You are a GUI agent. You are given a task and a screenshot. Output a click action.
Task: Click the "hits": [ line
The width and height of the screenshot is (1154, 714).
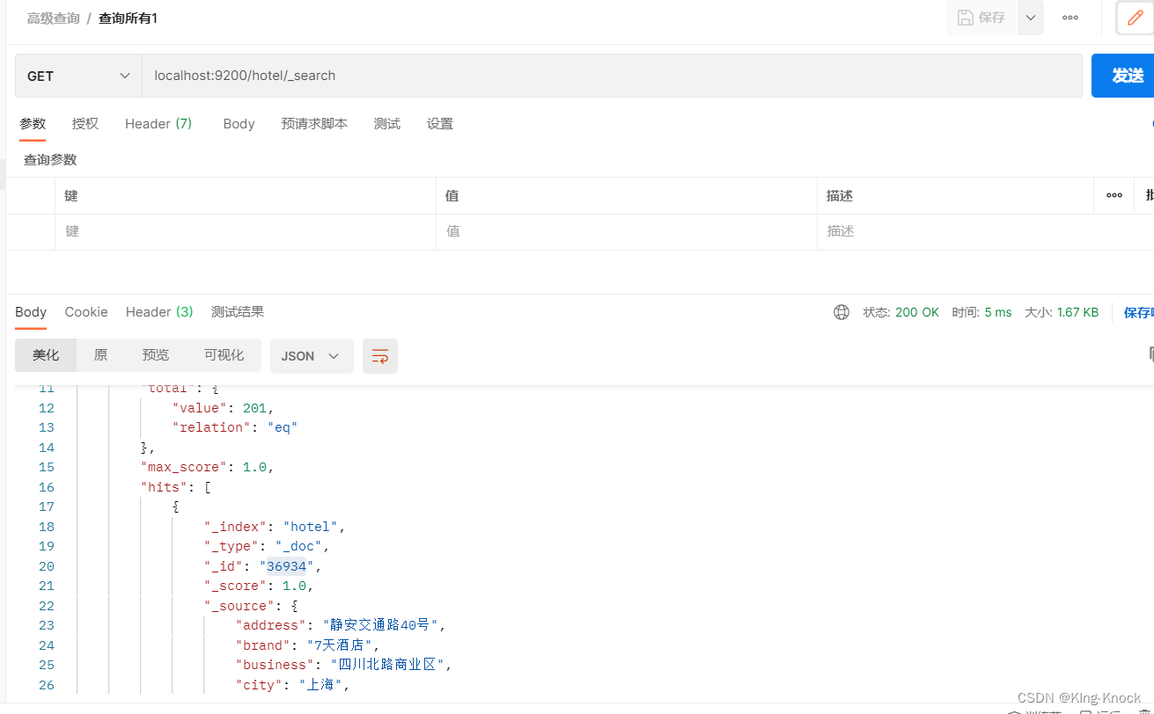pos(175,487)
